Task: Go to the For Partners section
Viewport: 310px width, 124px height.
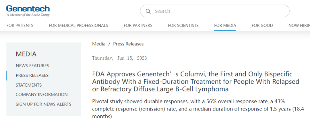Action: click(x=138, y=25)
